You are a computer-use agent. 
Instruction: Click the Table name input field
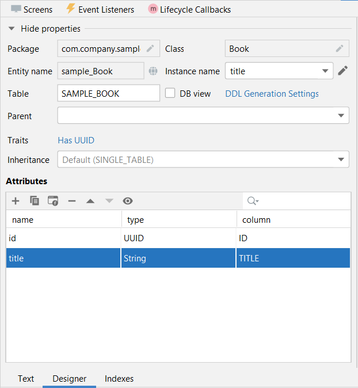[x=109, y=93]
